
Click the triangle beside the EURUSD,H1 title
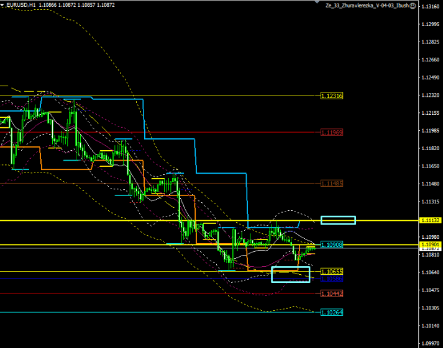pos(2,5)
